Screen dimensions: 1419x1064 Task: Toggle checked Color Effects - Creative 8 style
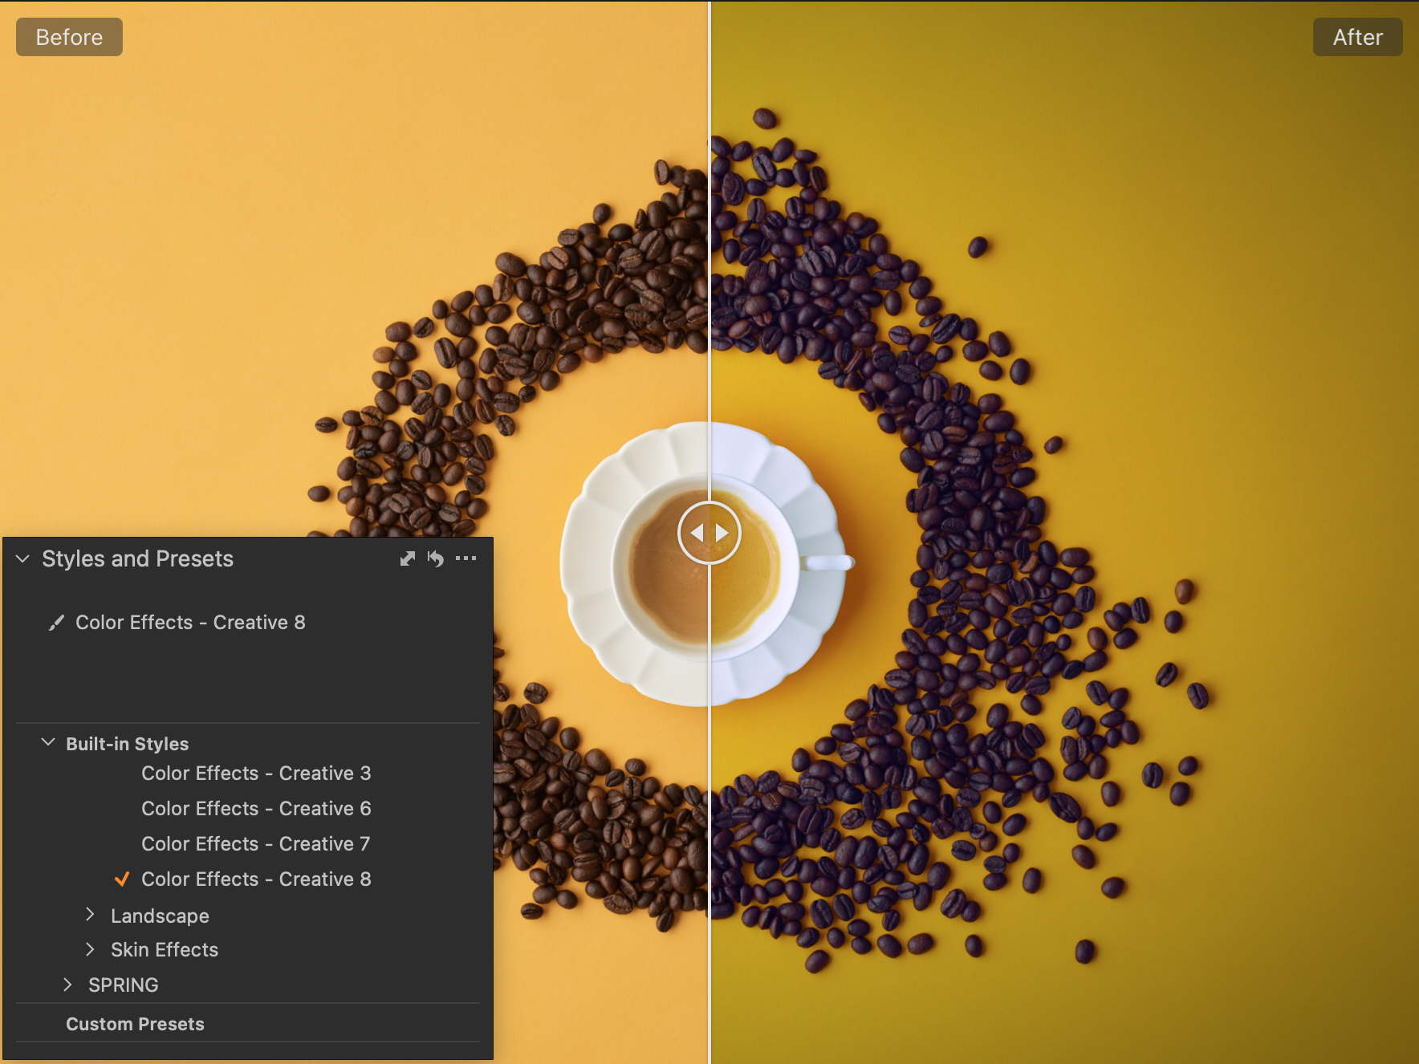(256, 879)
